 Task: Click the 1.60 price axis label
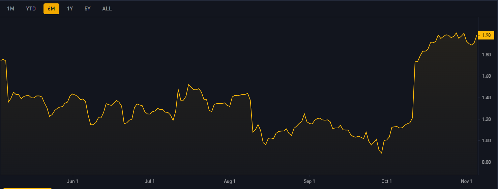tap(486, 76)
